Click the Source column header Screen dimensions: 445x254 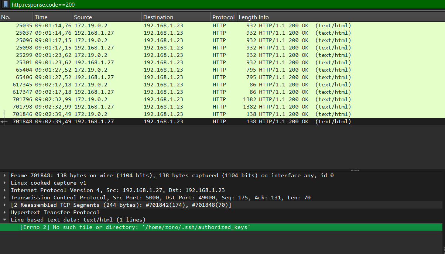pyautogui.click(x=106, y=17)
